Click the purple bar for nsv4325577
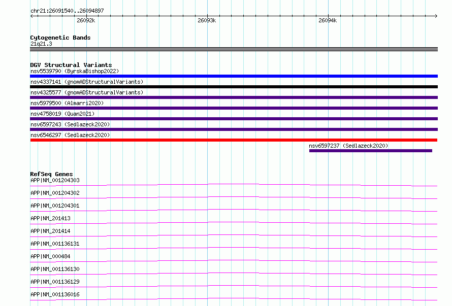The height and width of the screenshot is (306, 452). [234, 97]
